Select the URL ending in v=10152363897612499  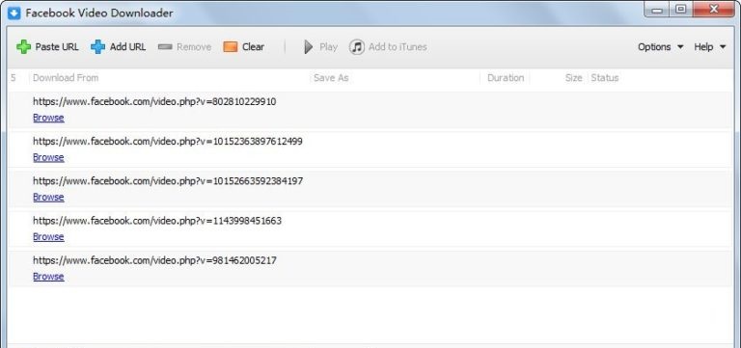[168, 141]
